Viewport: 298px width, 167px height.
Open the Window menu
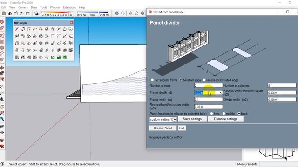55,7
